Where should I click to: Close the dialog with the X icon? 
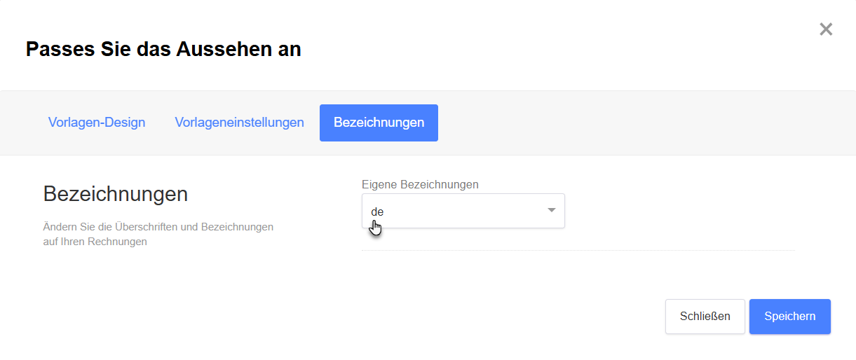[826, 29]
